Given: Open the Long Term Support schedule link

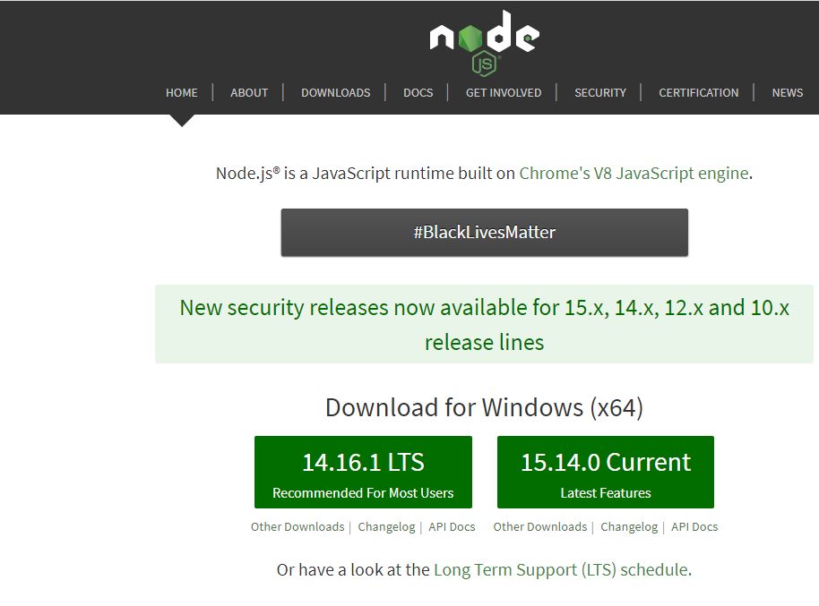Looking at the screenshot, I should click(x=561, y=570).
